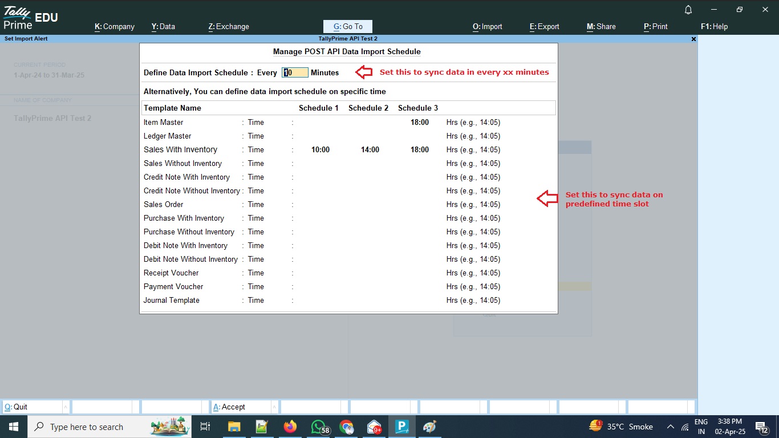Open the K: Company menu
Image resolution: width=779 pixels, height=438 pixels.
[115, 26]
